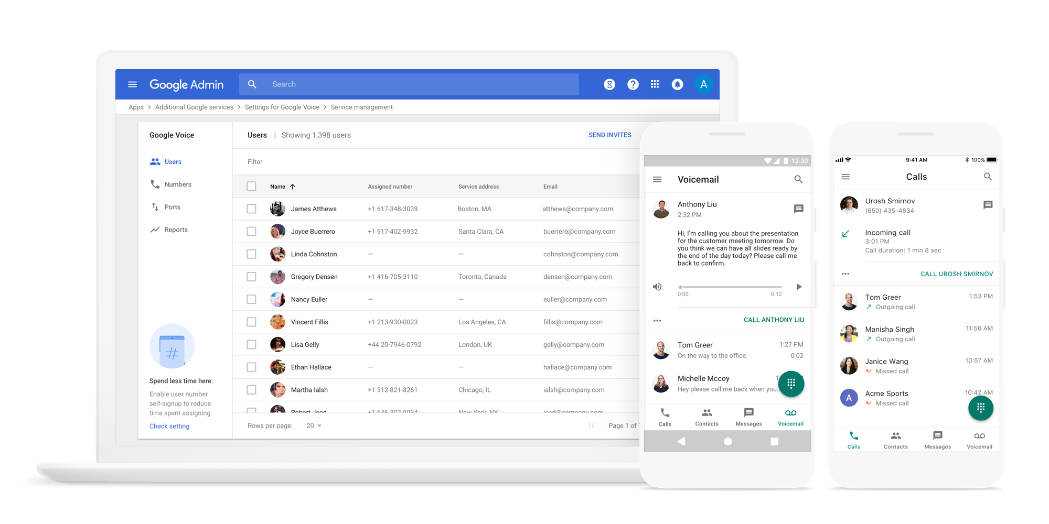This screenshot has width=1049, height=524.
Task: Go to Settings for Google Voice breadcrumb
Action: pyautogui.click(x=282, y=107)
